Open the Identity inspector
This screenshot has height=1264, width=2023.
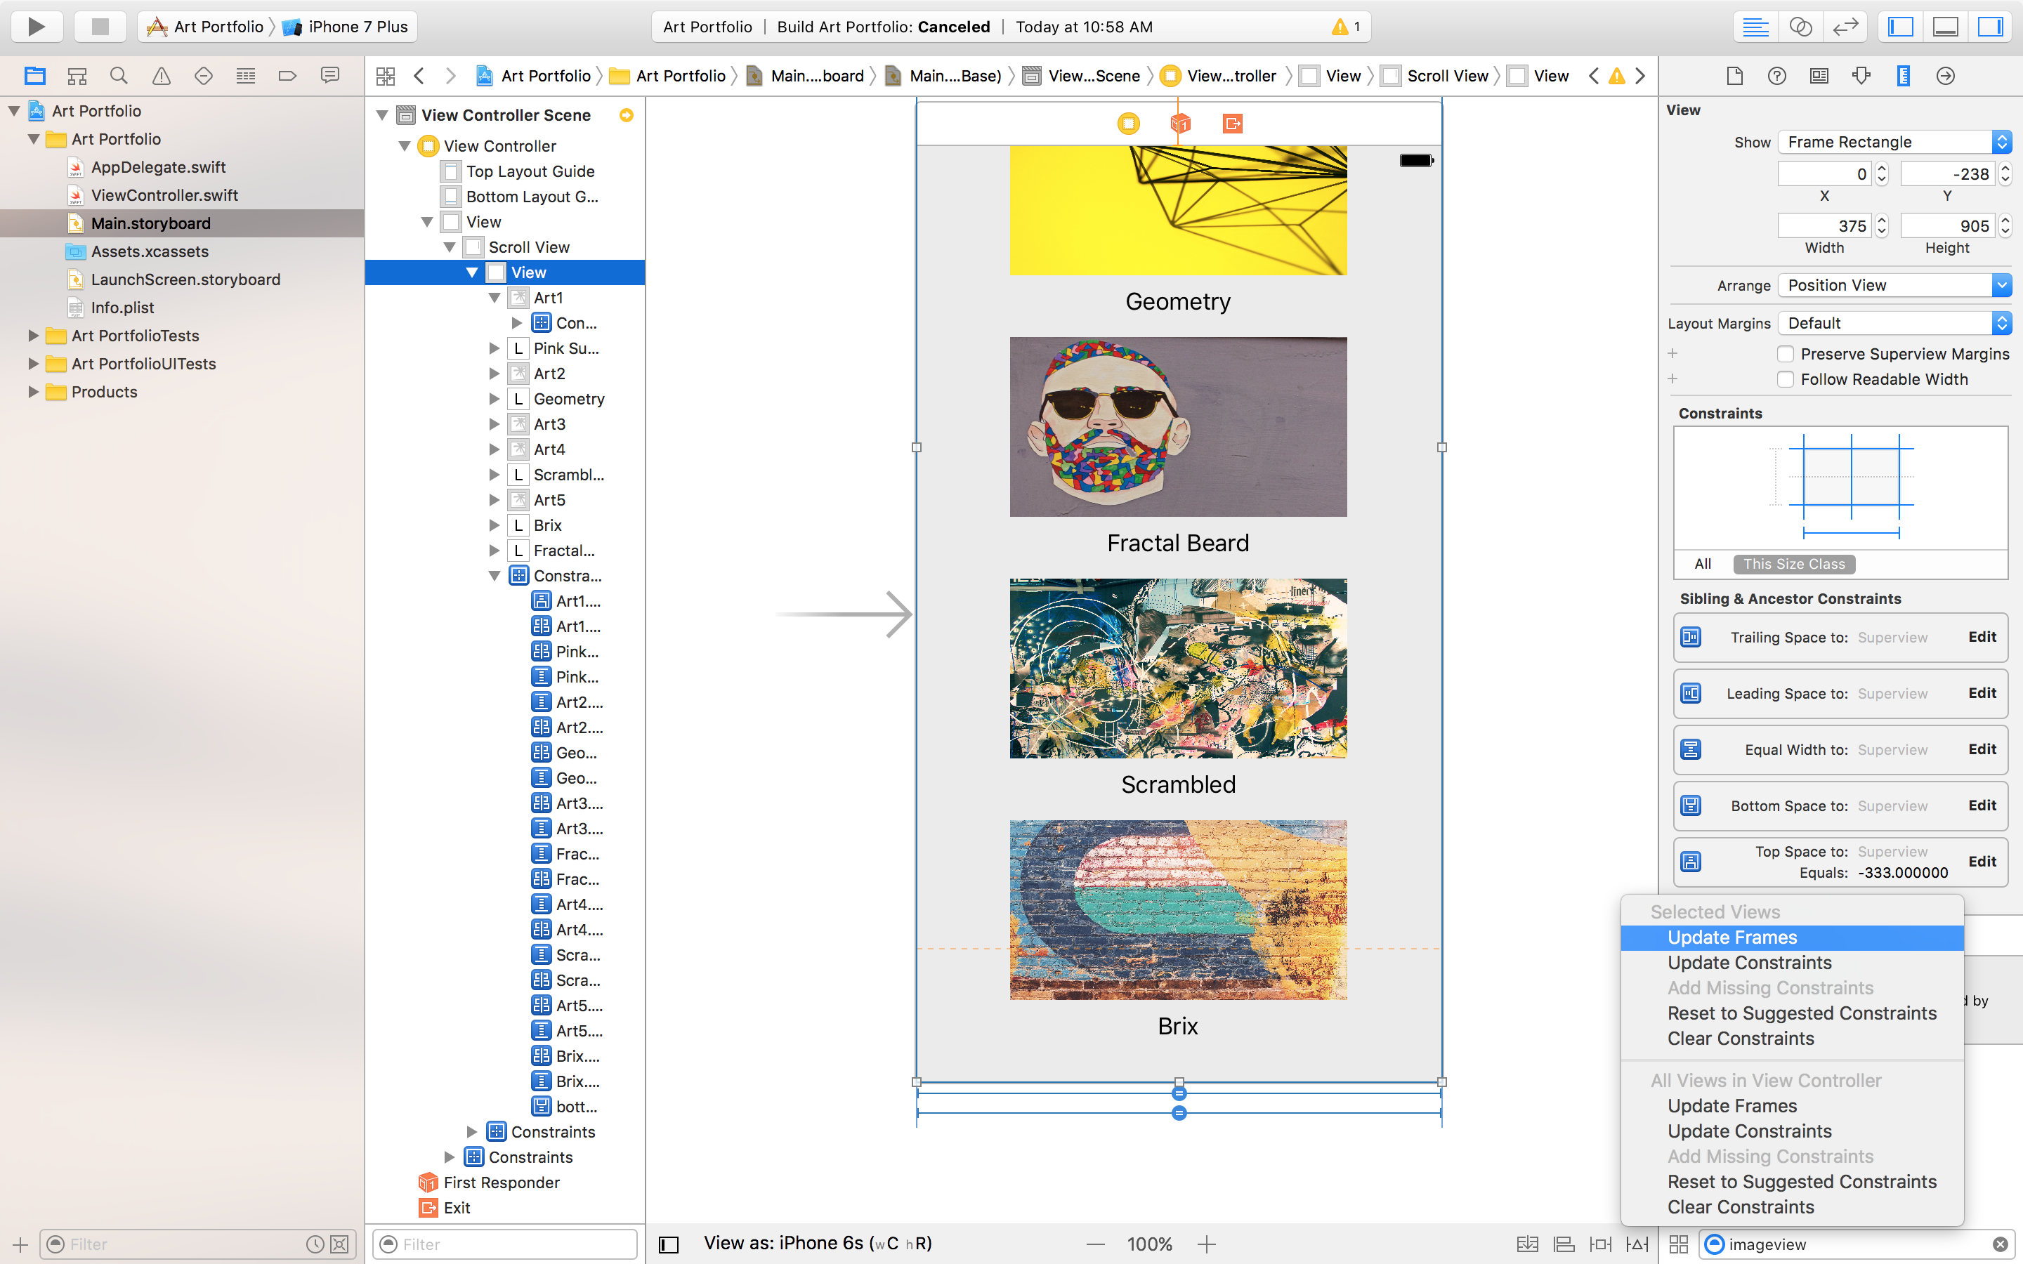(x=1818, y=75)
